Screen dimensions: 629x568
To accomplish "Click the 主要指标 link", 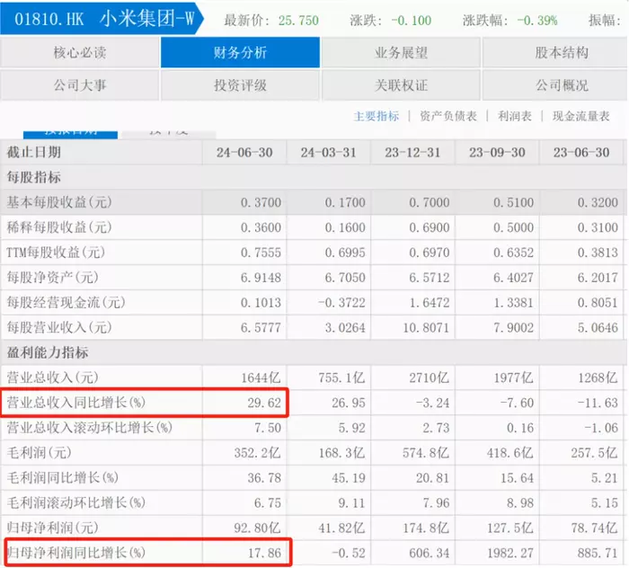I will (x=377, y=116).
